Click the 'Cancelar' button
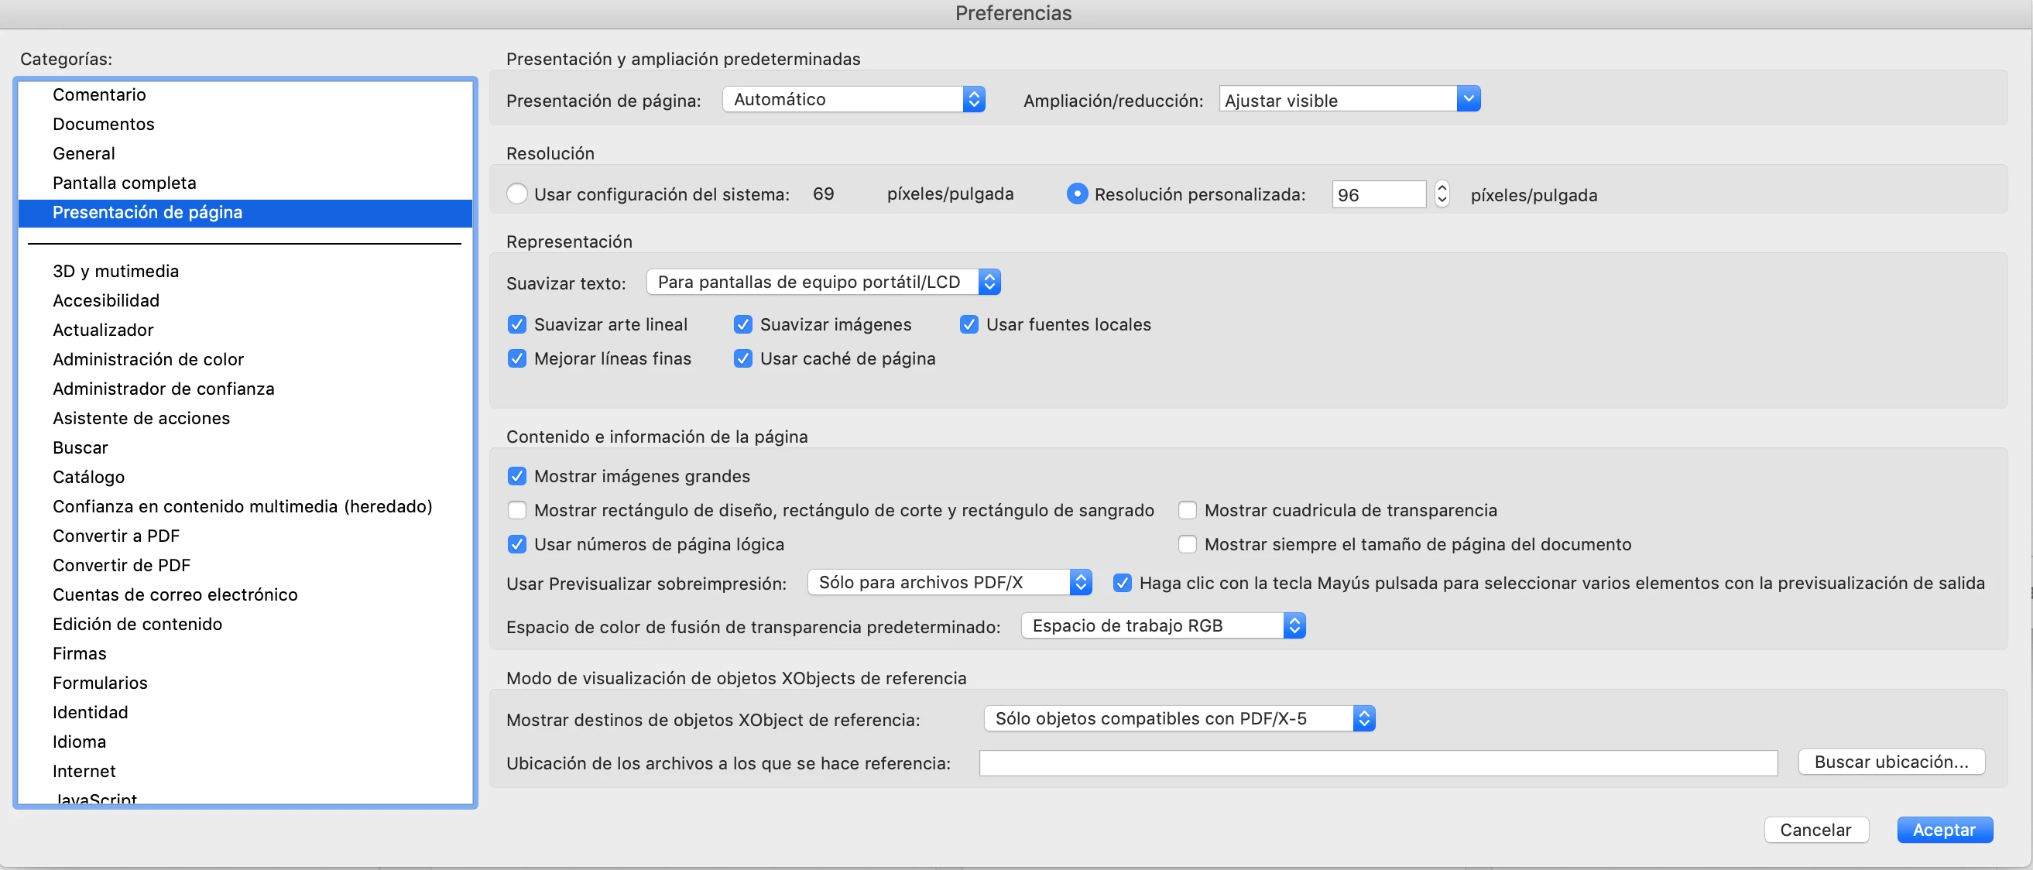The image size is (2033, 870). 1815,830
